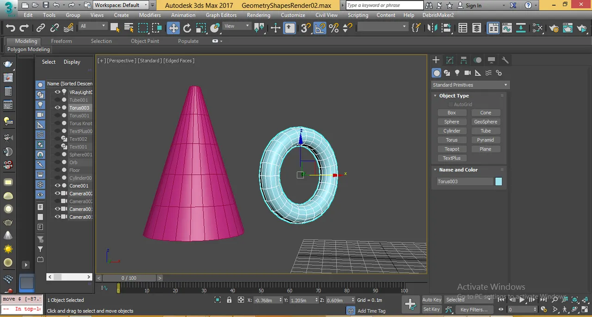Switch to the Utilities panel tab
This screenshot has height=317, width=592.
click(505, 60)
